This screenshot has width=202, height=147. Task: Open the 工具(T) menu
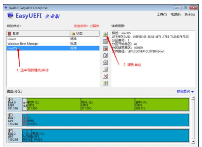click(x=162, y=15)
